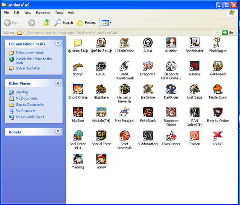Open the Views dropdown in toolbar
This screenshot has height=205, width=240.
pos(106,23)
